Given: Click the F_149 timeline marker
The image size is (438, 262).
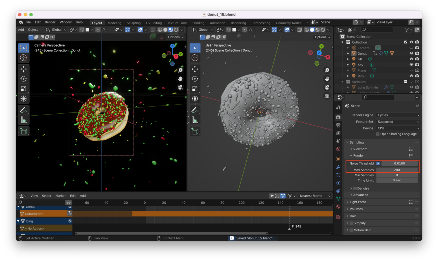Looking at the screenshot, I should [x=289, y=228].
